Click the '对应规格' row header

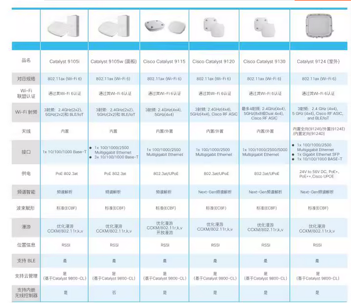tap(26, 79)
